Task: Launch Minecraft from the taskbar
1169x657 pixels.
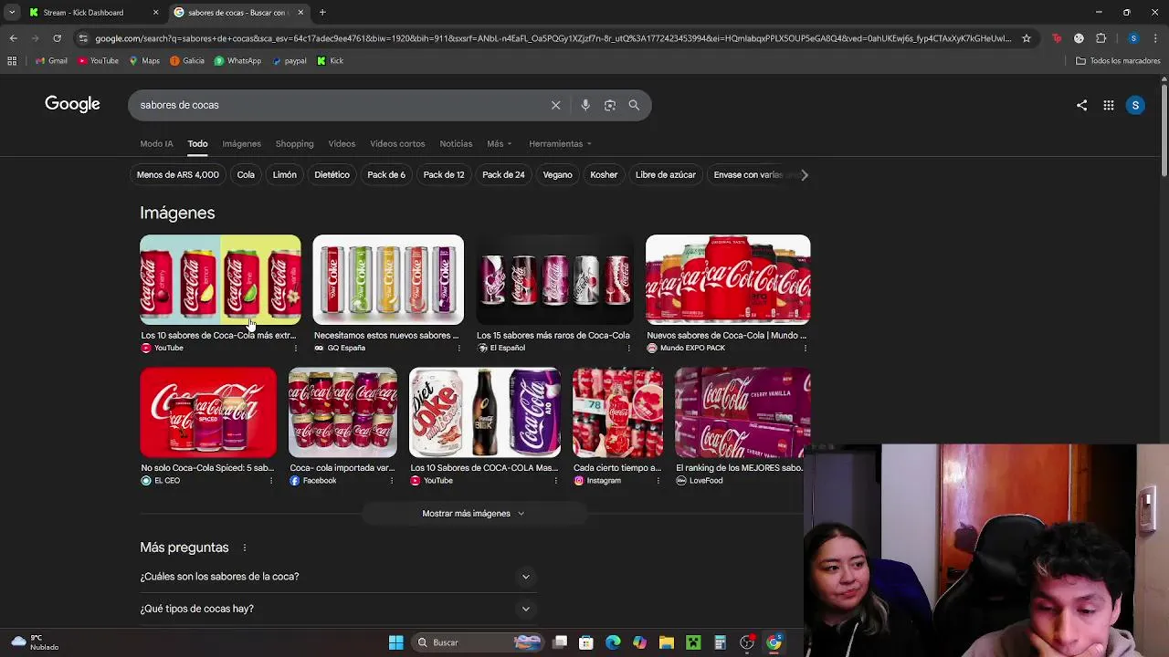Action: 693,642
